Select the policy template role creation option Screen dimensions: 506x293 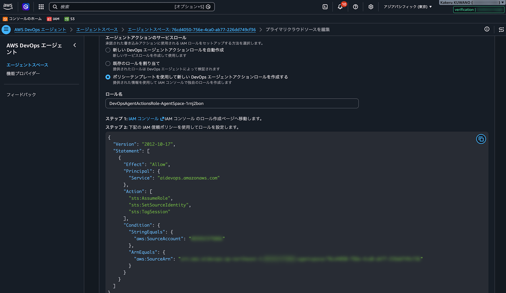click(x=108, y=77)
